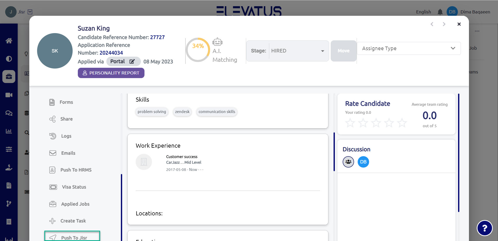Click the home icon in left sidebar
498x241 pixels.
coord(9,41)
